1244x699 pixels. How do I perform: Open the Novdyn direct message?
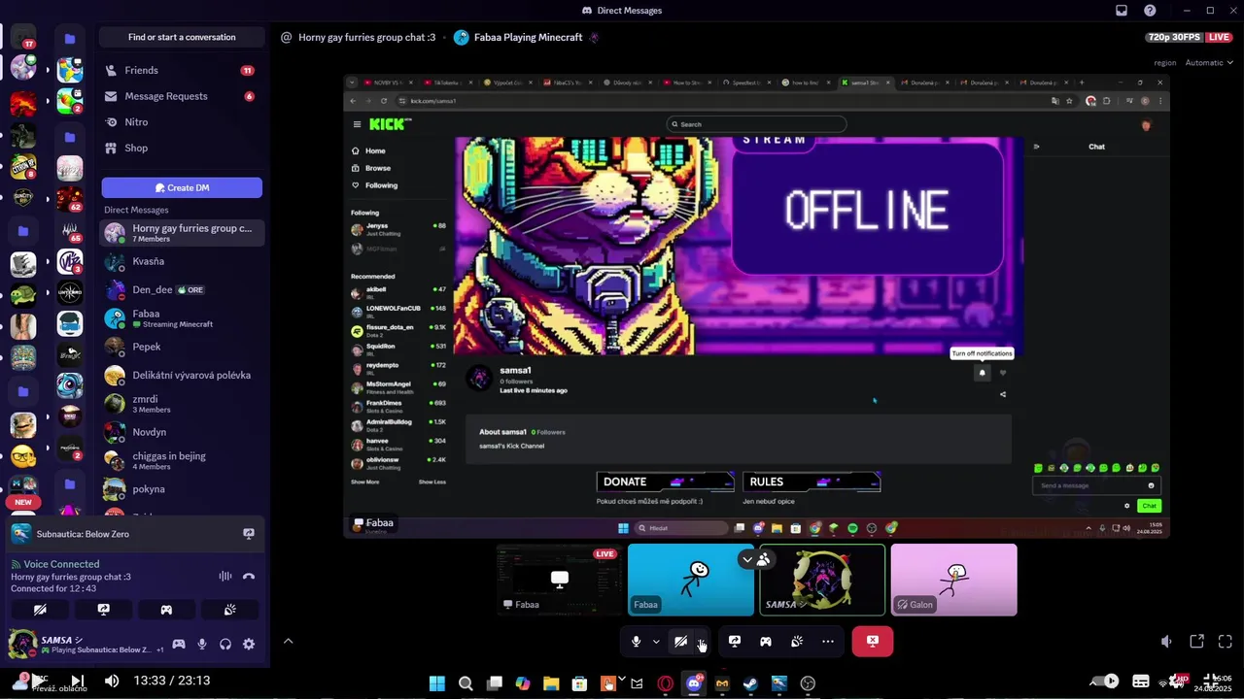tap(182, 432)
